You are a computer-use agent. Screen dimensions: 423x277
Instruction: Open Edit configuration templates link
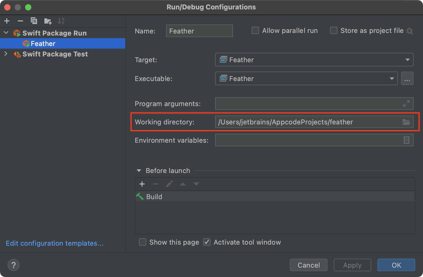pos(55,243)
